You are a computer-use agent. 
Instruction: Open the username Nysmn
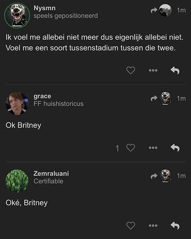tap(45, 8)
